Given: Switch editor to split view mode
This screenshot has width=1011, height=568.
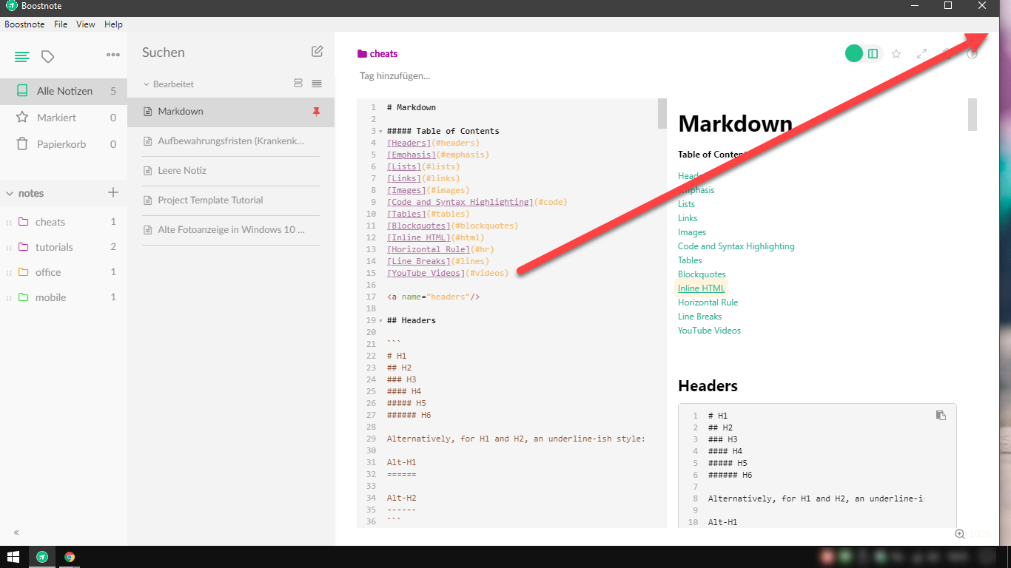Looking at the screenshot, I should (874, 54).
